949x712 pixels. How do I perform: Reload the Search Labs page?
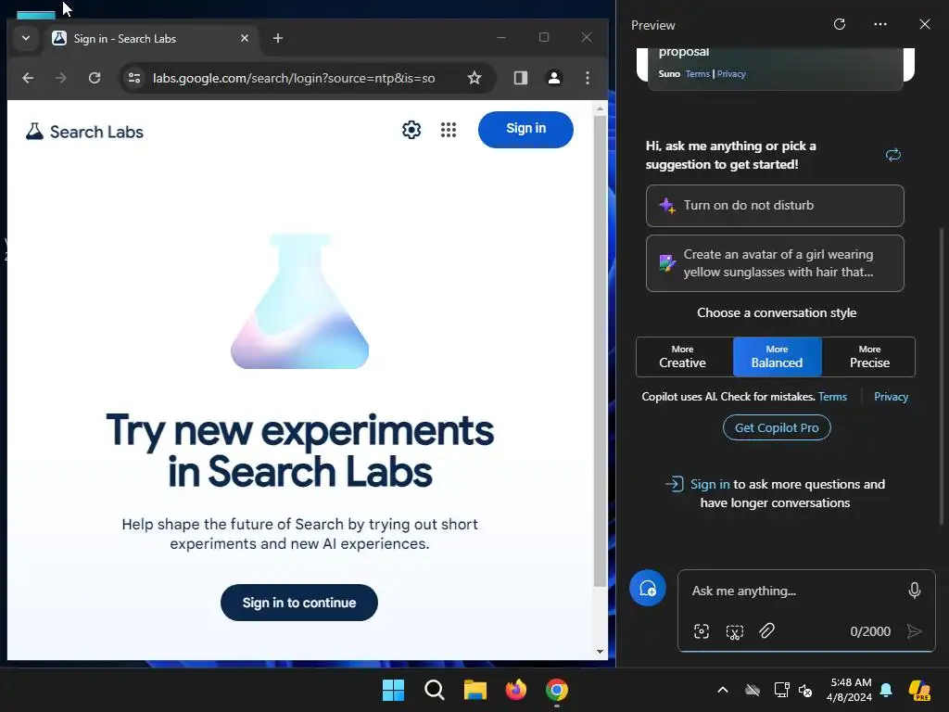95,78
